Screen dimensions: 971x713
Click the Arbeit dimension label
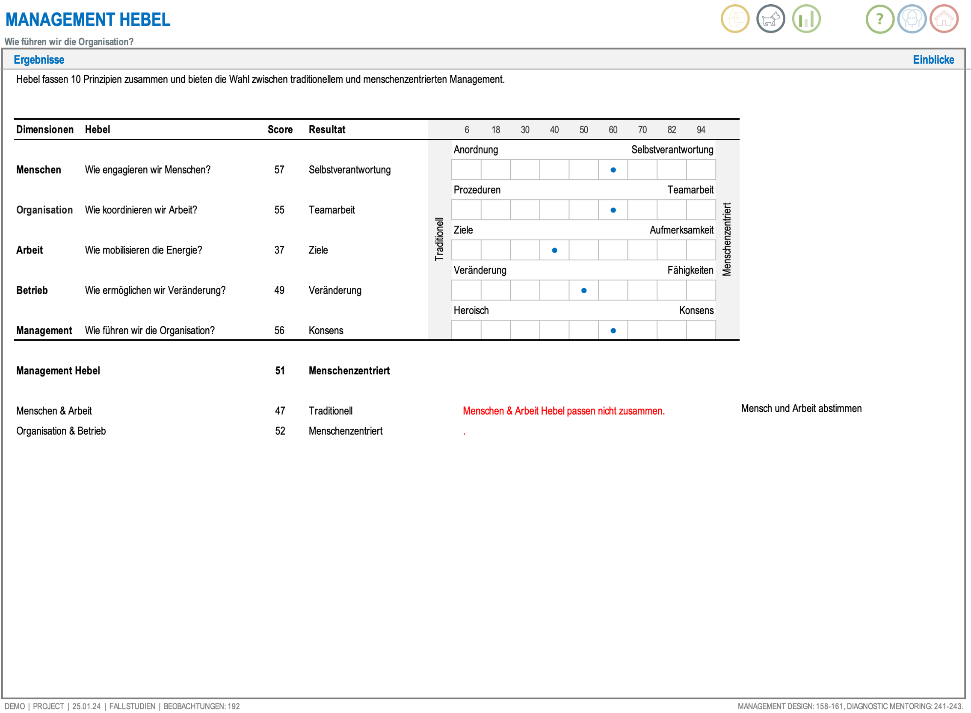(x=30, y=250)
